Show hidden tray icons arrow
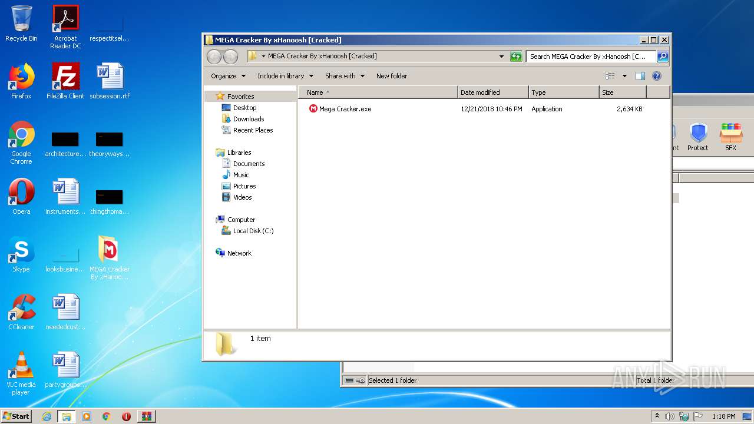Viewport: 754px width, 424px height. (x=657, y=416)
